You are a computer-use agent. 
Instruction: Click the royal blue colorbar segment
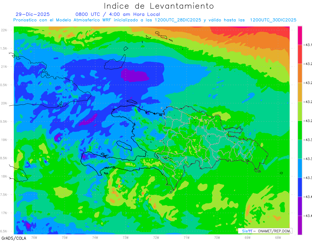(300, 187)
